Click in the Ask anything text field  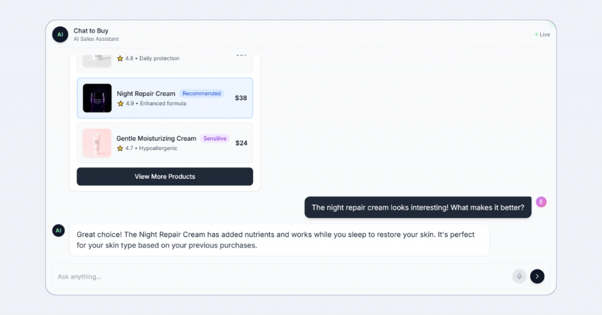click(x=282, y=277)
